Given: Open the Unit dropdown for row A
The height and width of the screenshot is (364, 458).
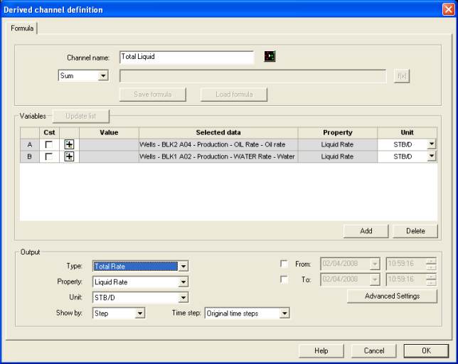Looking at the screenshot, I should 432,144.
